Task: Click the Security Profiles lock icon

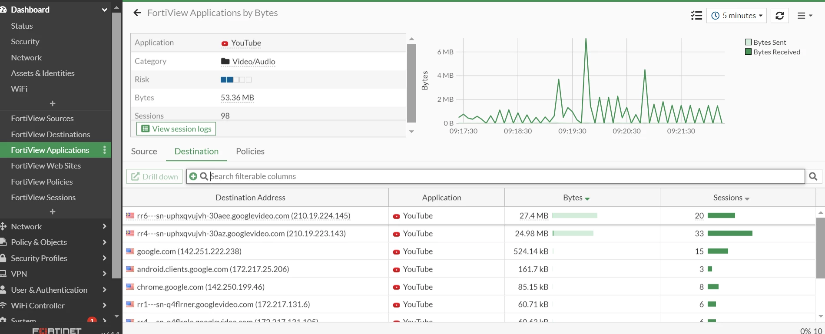Action: click(3, 258)
